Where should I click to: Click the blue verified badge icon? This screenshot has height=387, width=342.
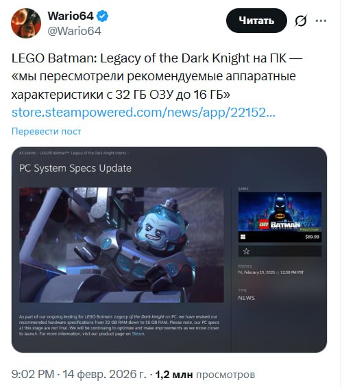[x=102, y=16]
